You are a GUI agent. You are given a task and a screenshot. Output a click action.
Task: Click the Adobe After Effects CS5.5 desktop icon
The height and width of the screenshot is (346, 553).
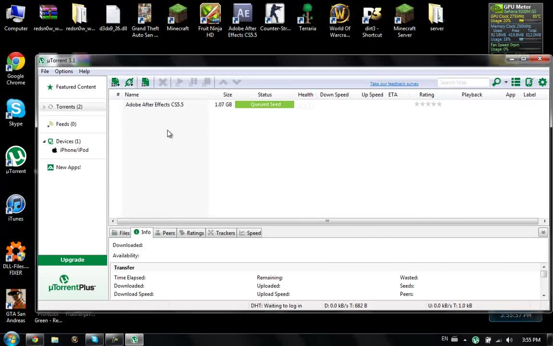pos(242,21)
